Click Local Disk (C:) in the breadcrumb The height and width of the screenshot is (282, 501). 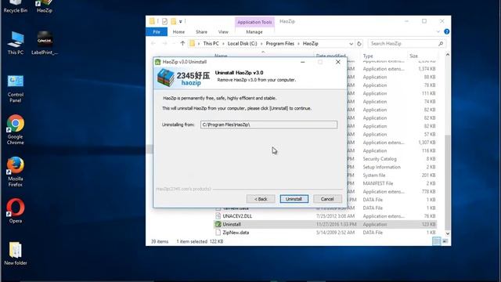[x=242, y=44]
